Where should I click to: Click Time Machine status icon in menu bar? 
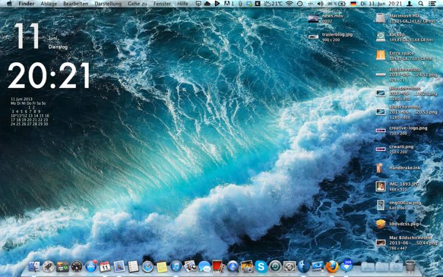pos(300,3)
